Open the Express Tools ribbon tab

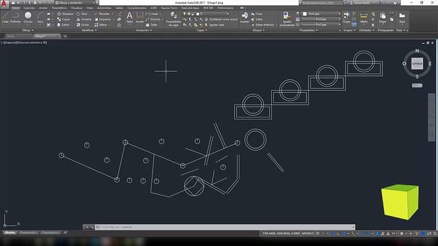click(169, 8)
